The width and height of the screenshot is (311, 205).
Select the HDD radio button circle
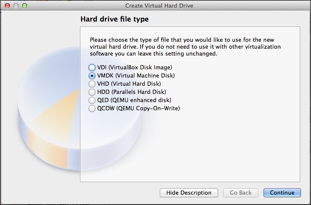coord(92,92)
